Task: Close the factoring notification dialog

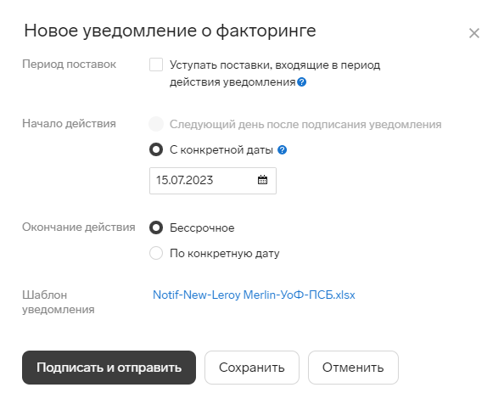Action: click(474, 33)
